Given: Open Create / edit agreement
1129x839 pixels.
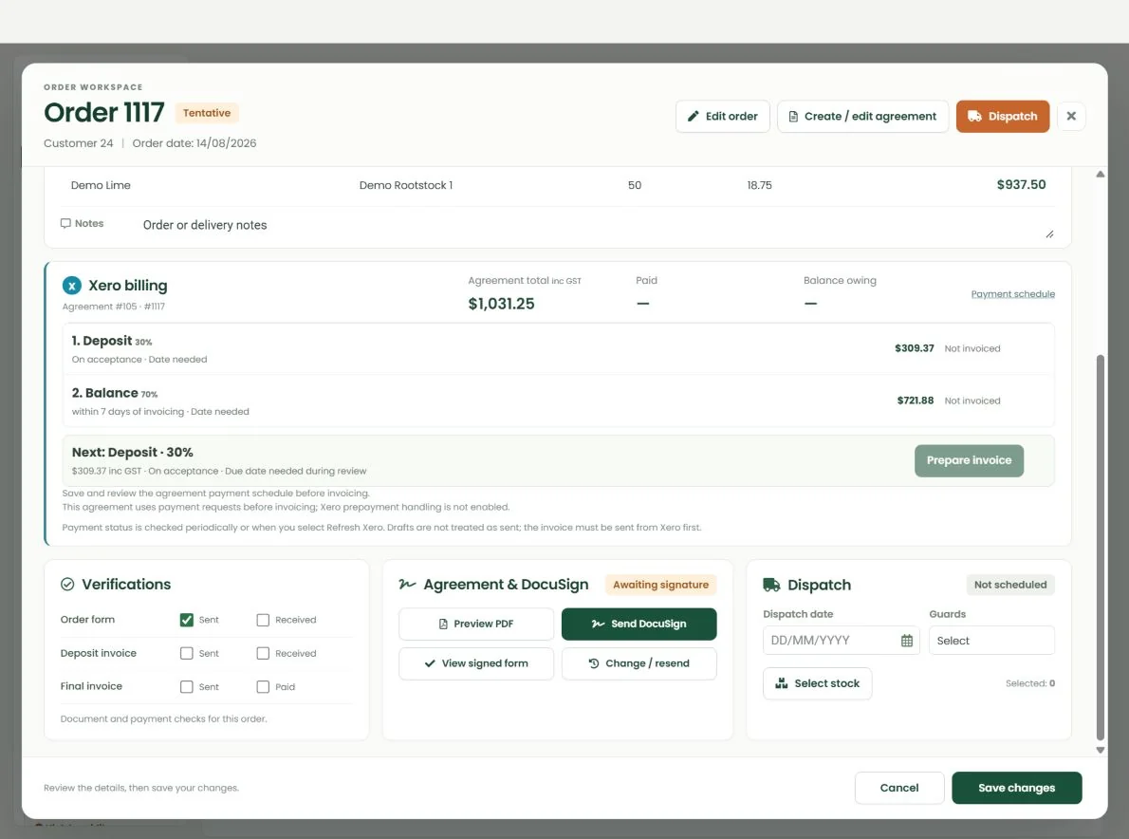Looking at the screenshot, I should 862,116.
